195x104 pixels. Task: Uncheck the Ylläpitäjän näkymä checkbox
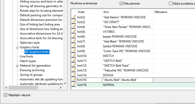click(x=6, y=95)
